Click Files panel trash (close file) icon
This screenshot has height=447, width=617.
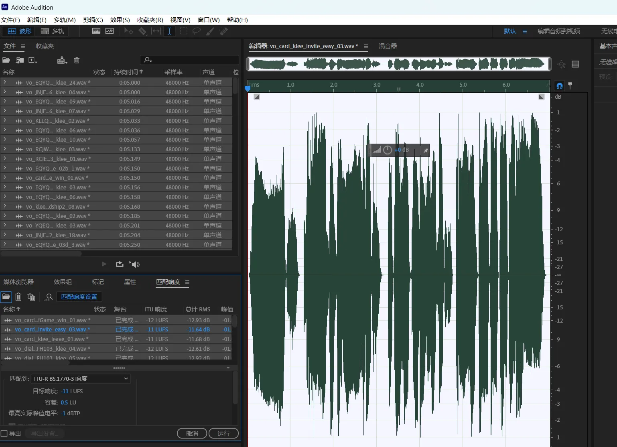(x=77, y=60)
